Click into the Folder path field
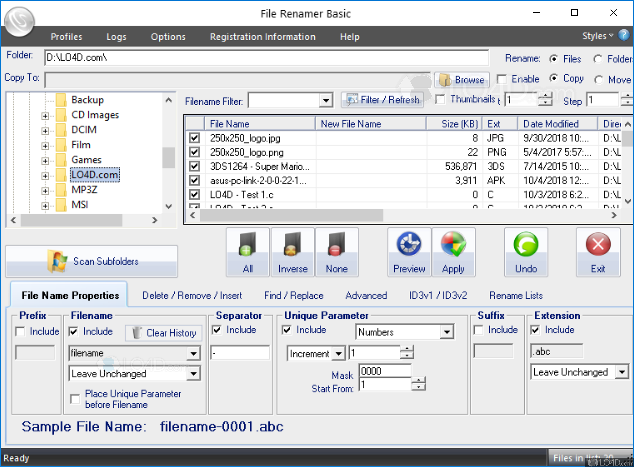The height and width of the screenshot is (467, 634). point(266,58)
